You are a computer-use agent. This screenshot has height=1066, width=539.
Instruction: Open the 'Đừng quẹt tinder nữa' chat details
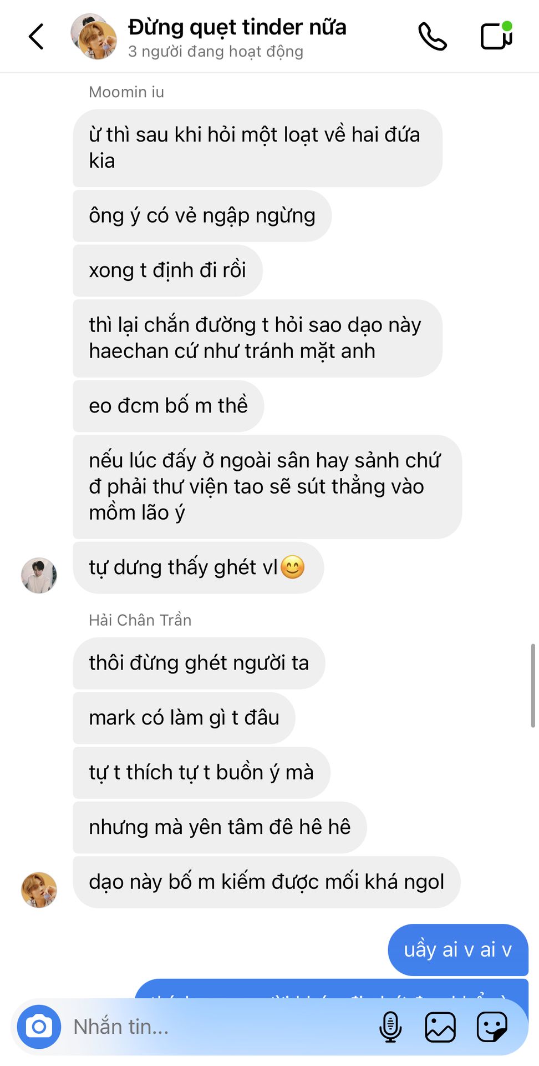pos(237,27)
